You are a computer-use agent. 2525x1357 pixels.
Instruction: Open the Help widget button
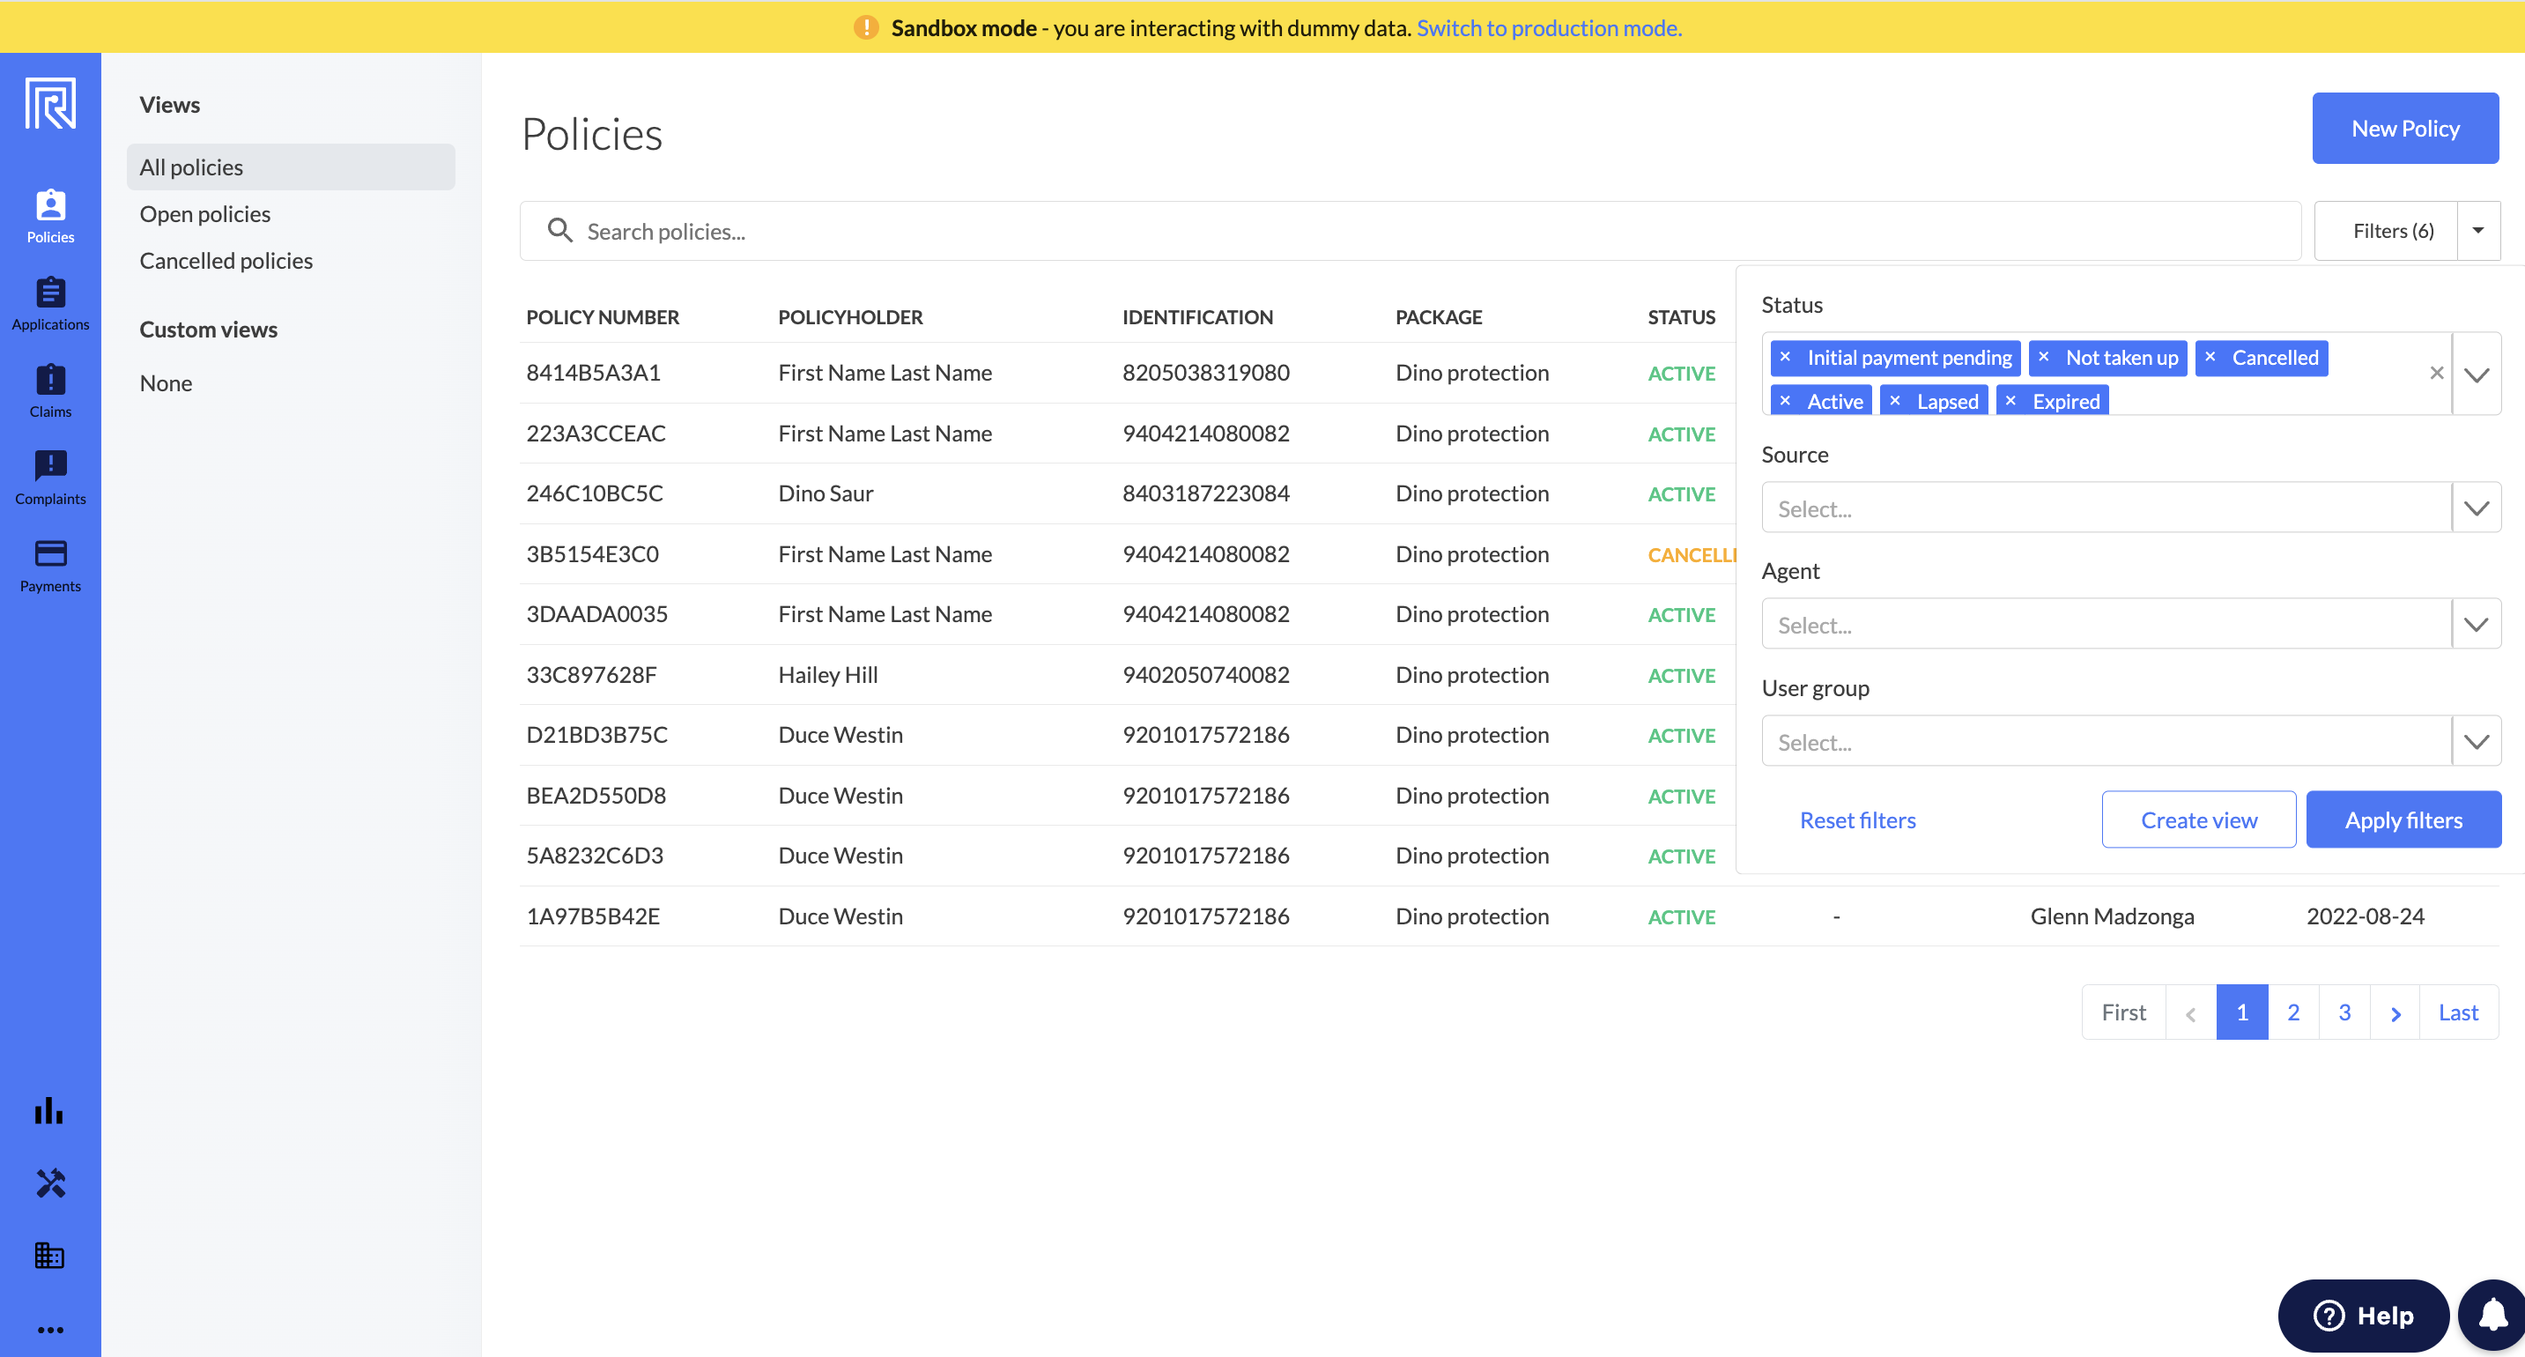2363,1315
